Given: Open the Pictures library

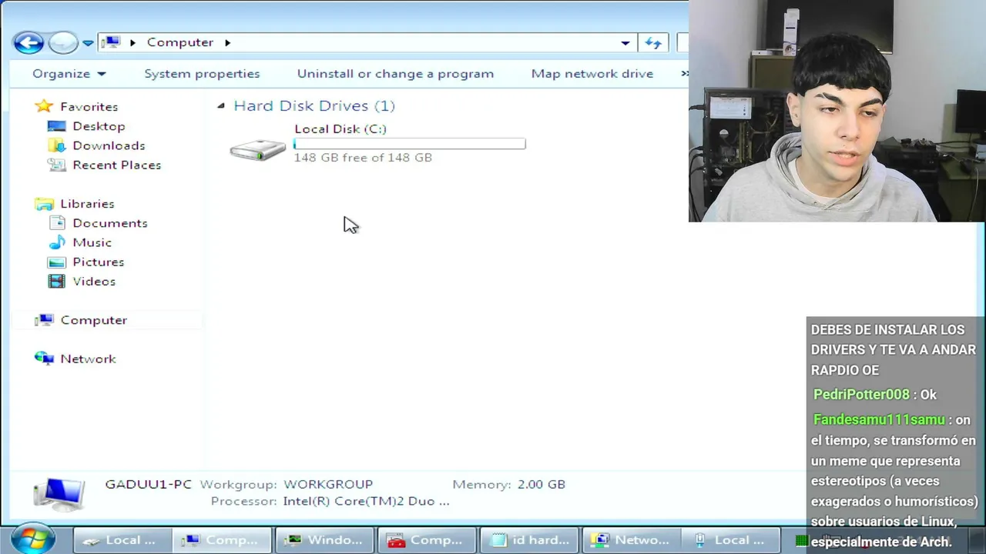Looking at the screenshot, I should (x=98, y=262).
